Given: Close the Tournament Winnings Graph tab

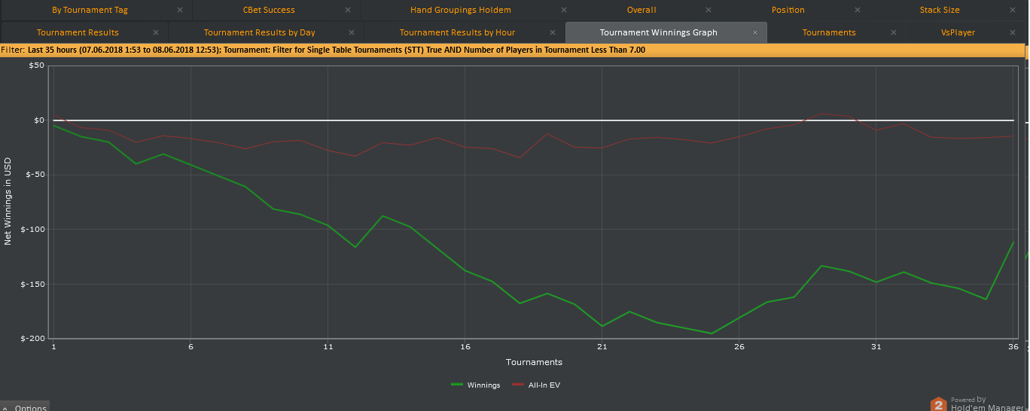Looking at the screenshot, I should pyautogui.click(x=755, y=33).
